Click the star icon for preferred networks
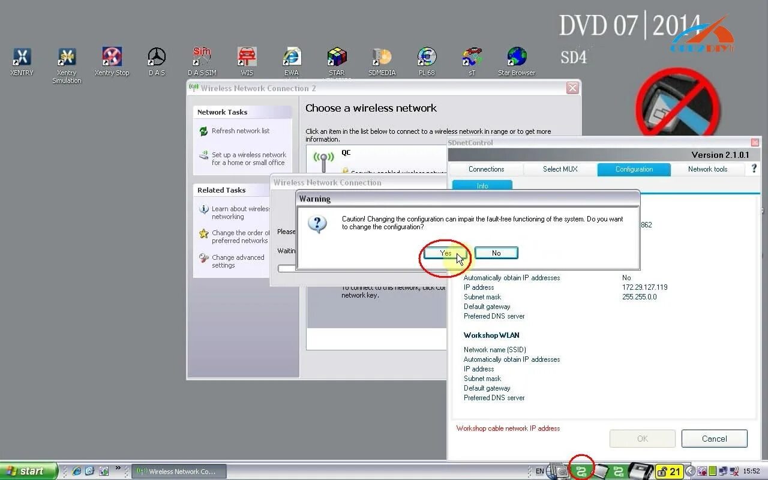The width and height of the screenshot is (768, 480). (203, 234)
